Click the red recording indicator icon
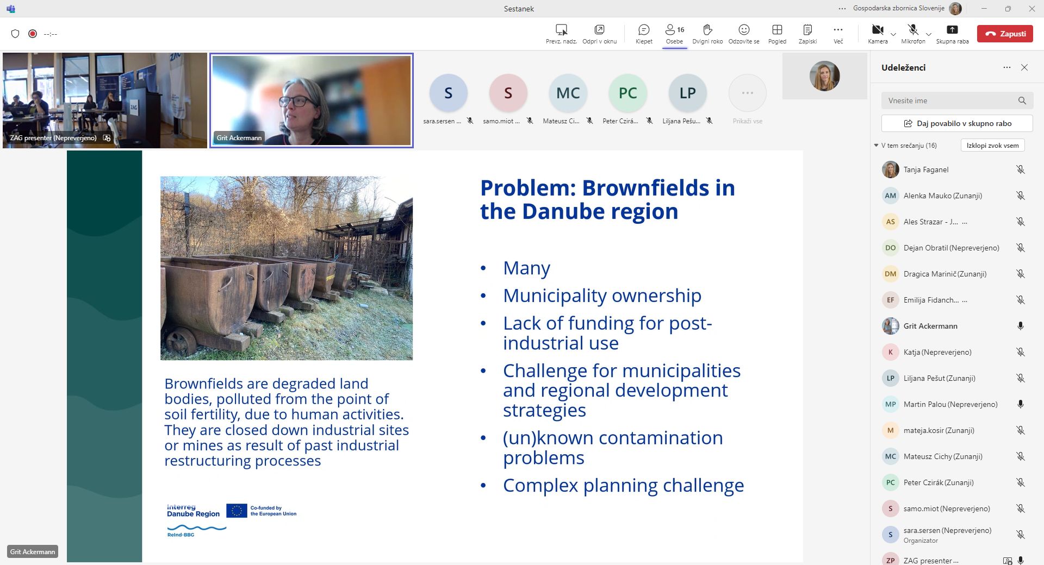Viewport: 1044px width, 565px height. click(33, 34)
